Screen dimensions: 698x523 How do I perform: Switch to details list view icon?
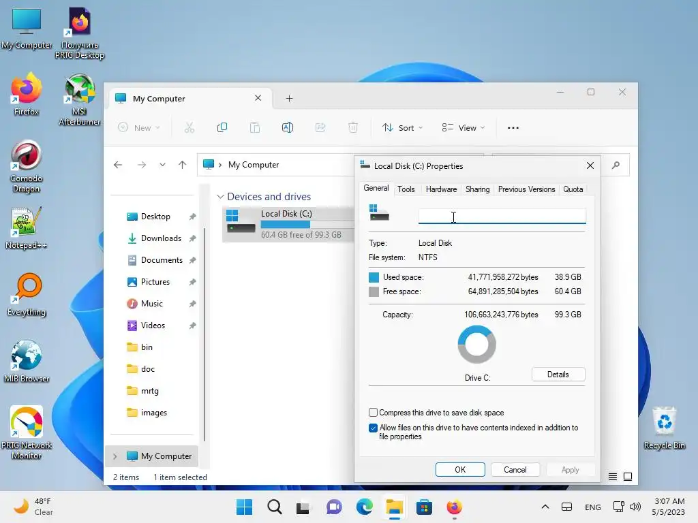click(613, 477)
